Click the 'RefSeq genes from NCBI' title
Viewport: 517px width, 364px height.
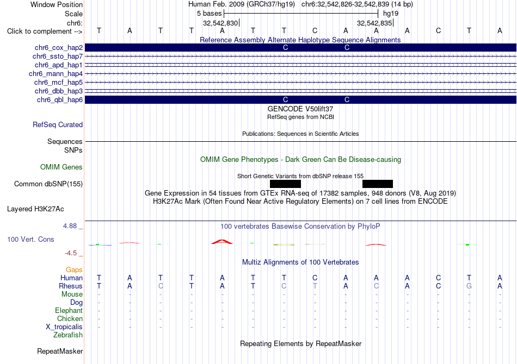point(300,117)
